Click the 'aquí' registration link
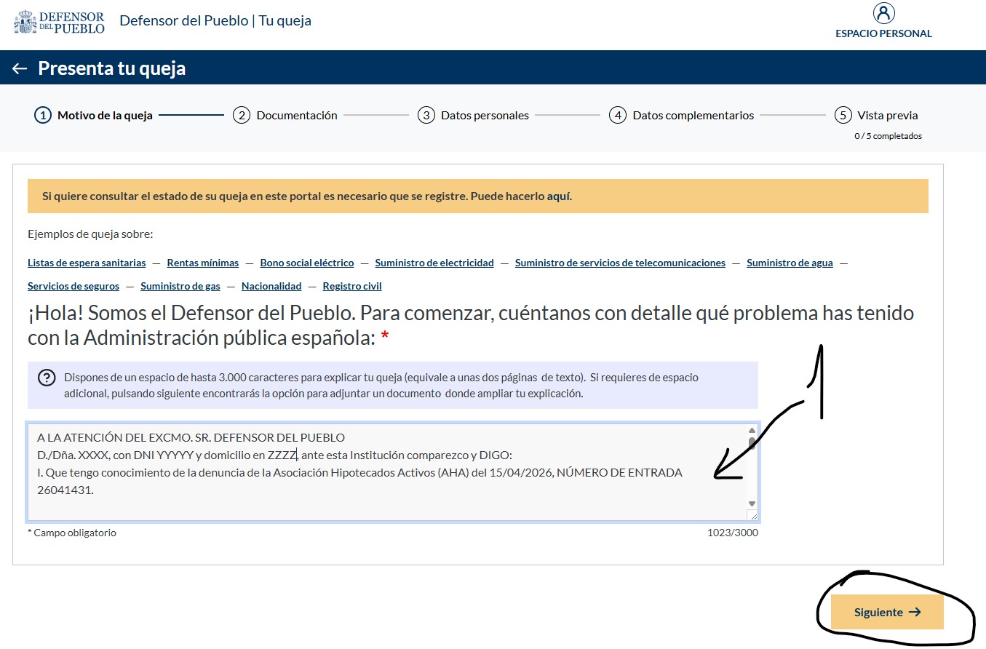986x649 pixels. coord(559,196)
